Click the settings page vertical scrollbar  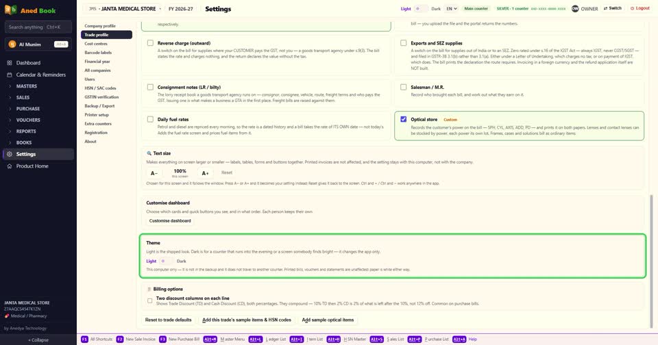point(651,260)
